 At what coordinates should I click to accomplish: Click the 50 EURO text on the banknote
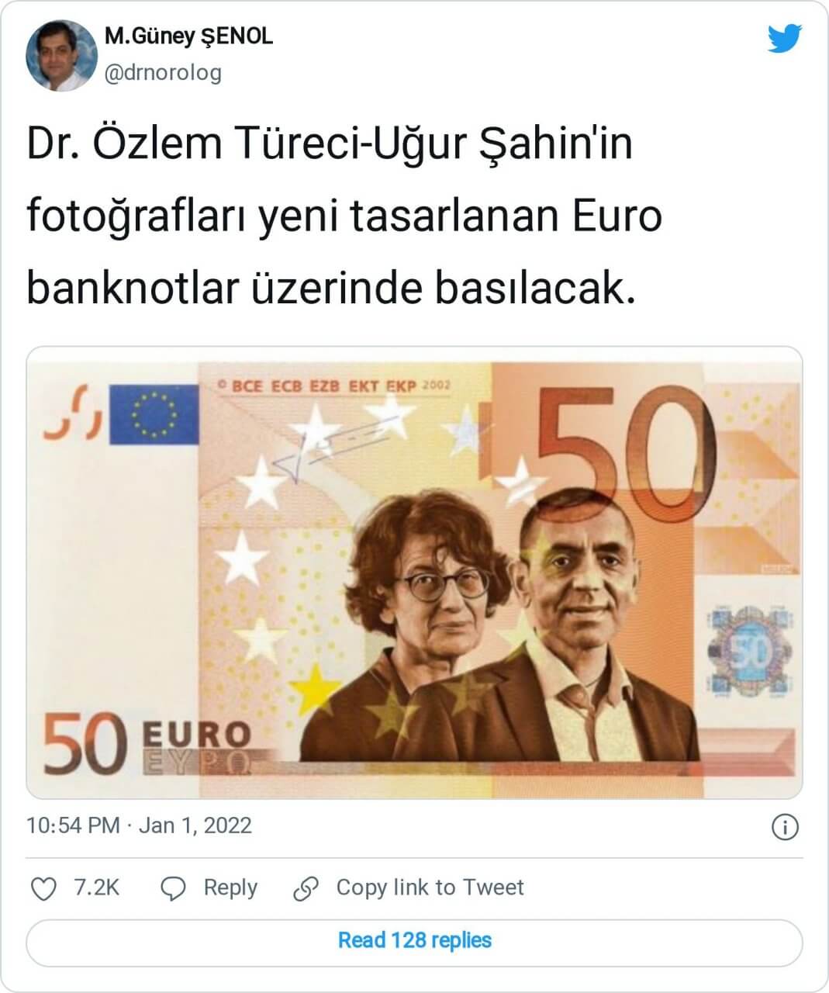[x=147, y=743]
